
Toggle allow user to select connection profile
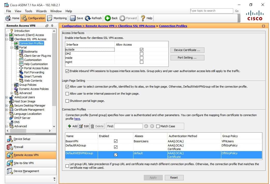(67, 87)
